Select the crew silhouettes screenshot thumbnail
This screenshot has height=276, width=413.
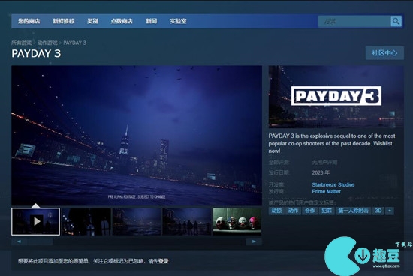[187, 221]
